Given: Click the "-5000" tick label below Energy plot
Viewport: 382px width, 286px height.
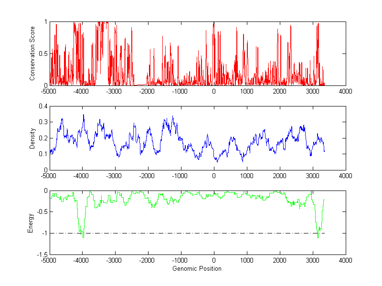Looking at the screenshot, I should 49,261.
